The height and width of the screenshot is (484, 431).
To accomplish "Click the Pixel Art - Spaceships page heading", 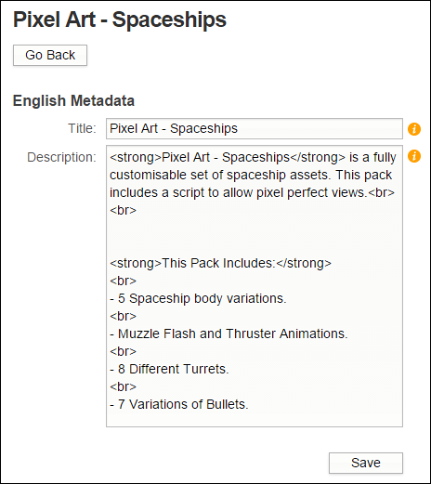I will click(x=120, y=20).
